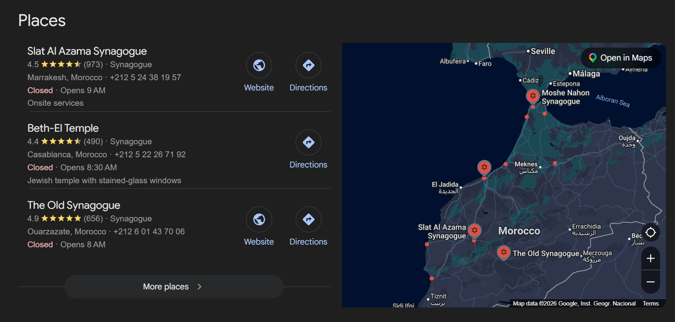Get directions to Slat Al Azama Synagogue
675x322 pixels.
click(308, 73)
